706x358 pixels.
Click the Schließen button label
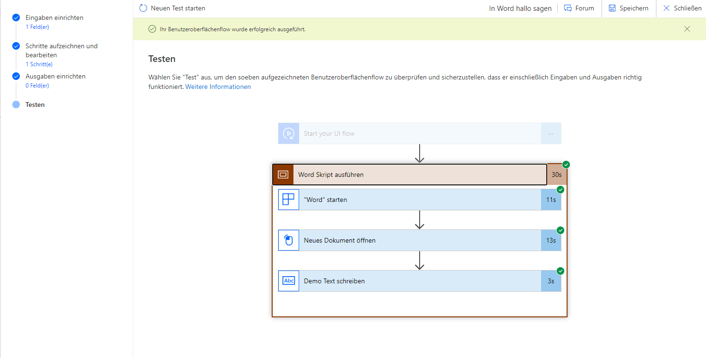click(688, 8)
